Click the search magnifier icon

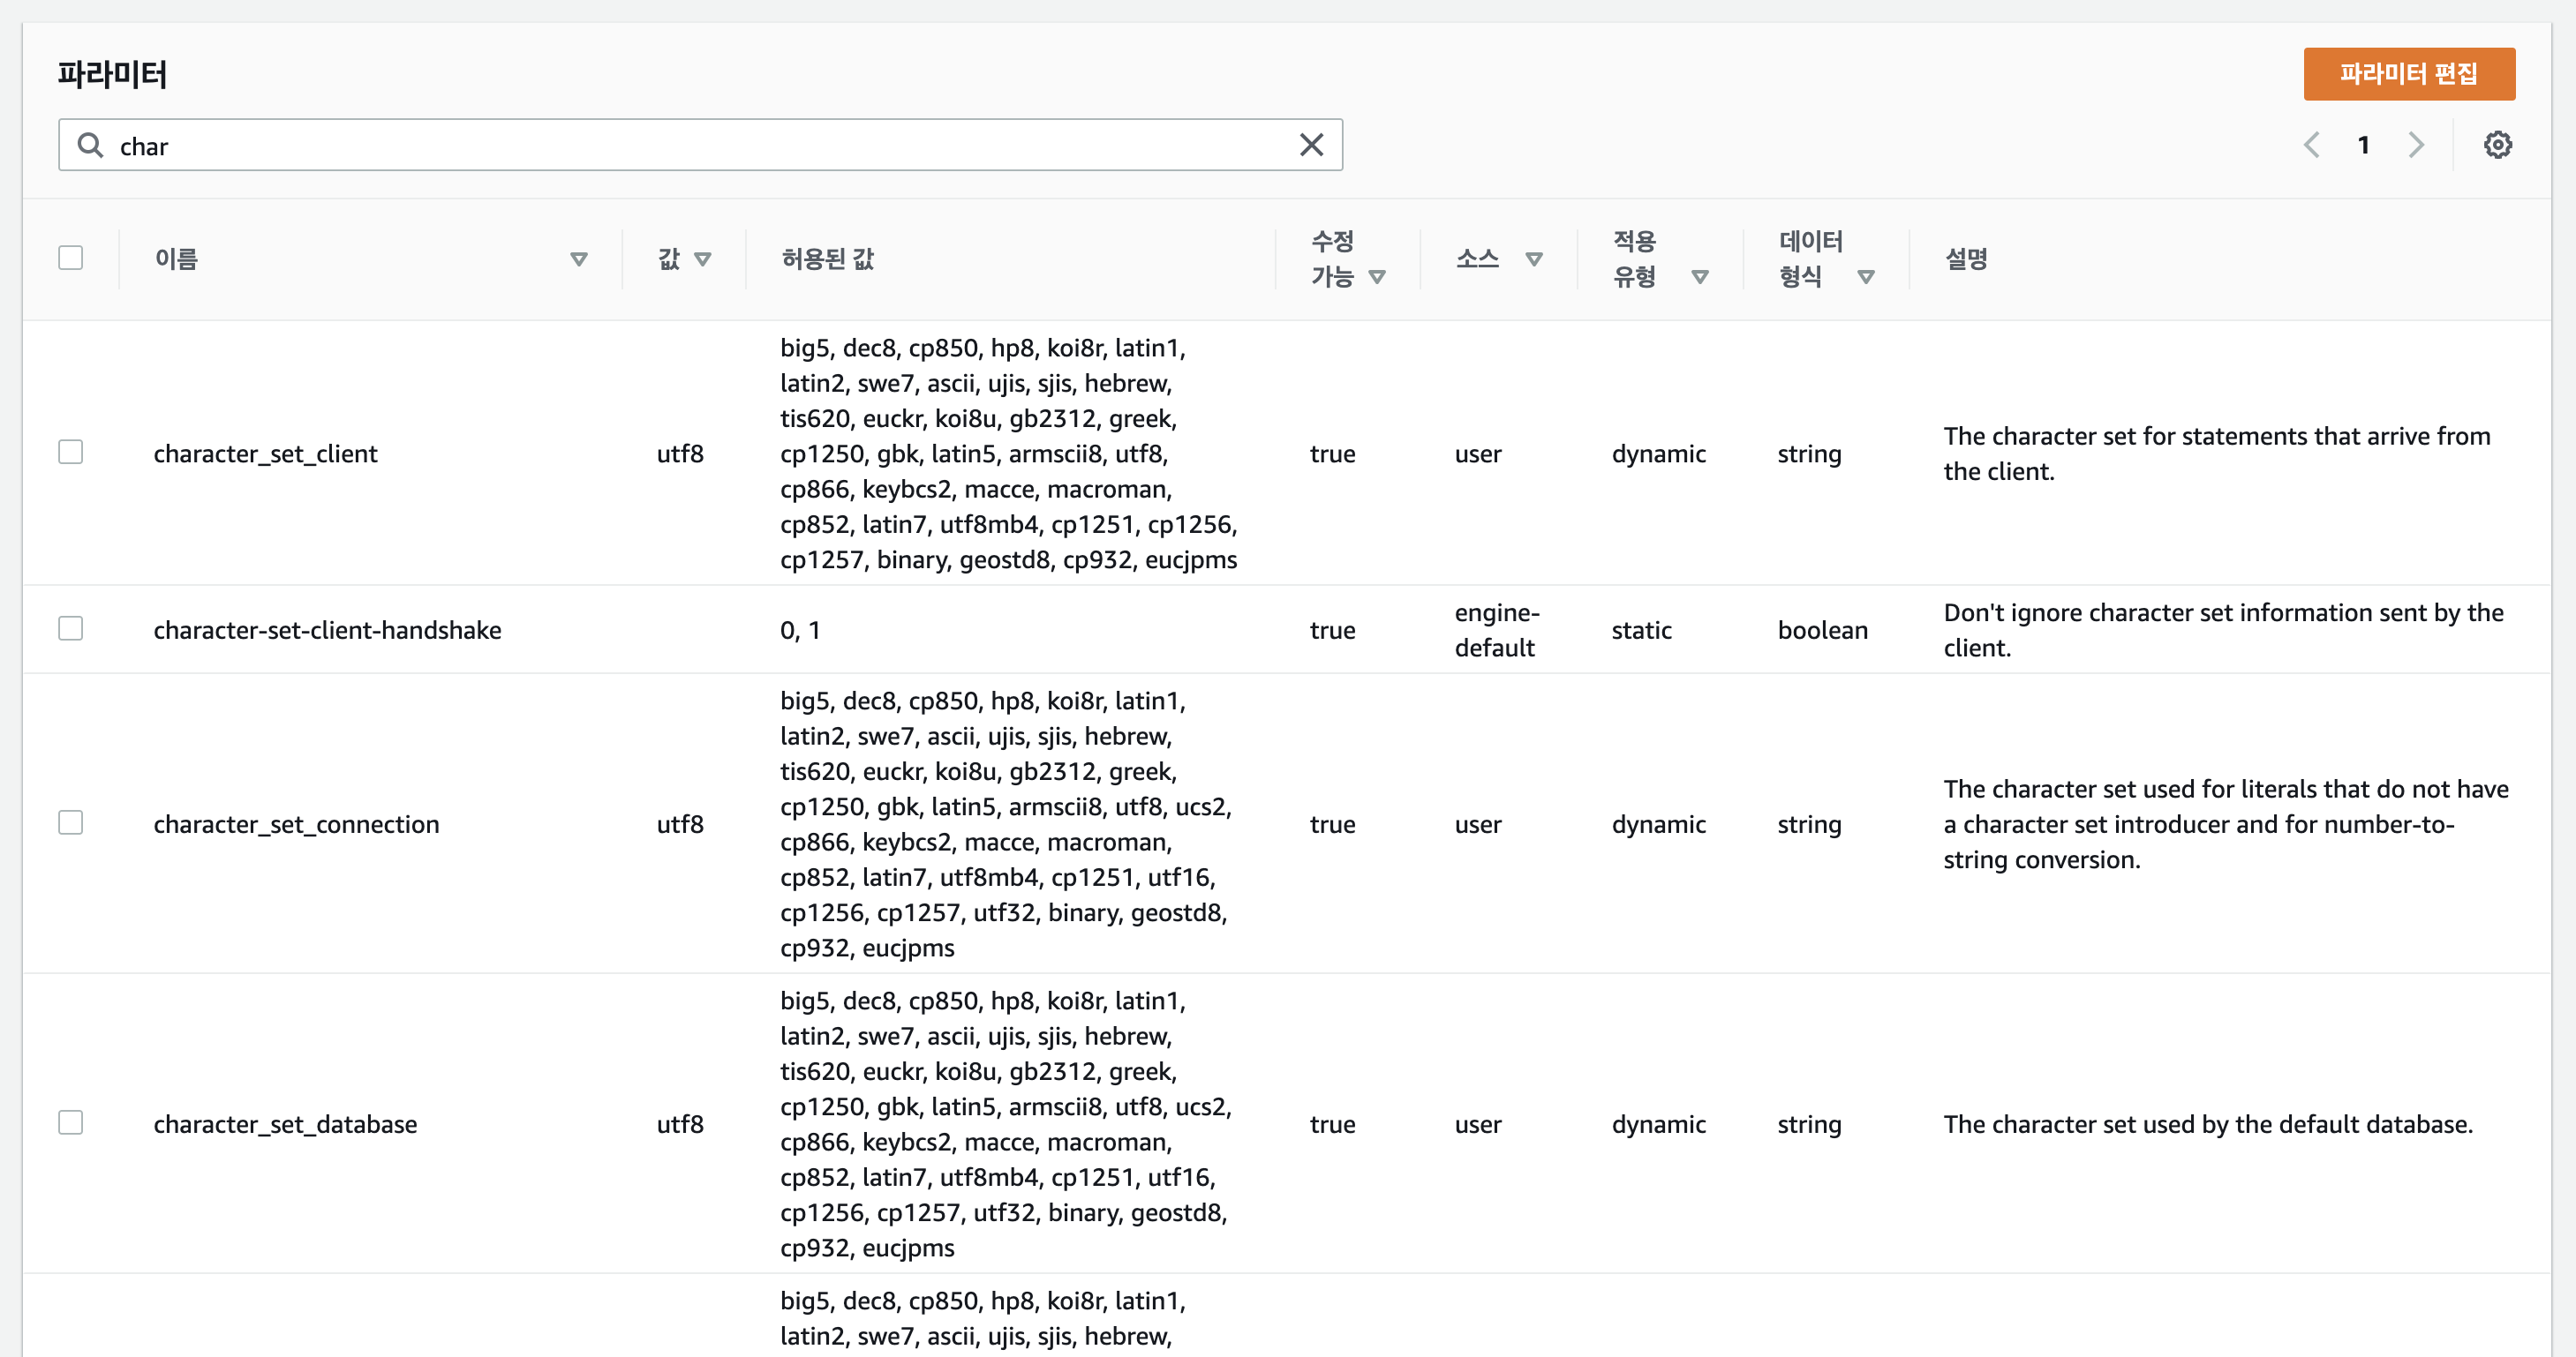click(90, 146)
